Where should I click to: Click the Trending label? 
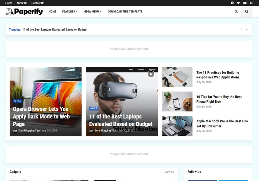click(x=15, y=30)
